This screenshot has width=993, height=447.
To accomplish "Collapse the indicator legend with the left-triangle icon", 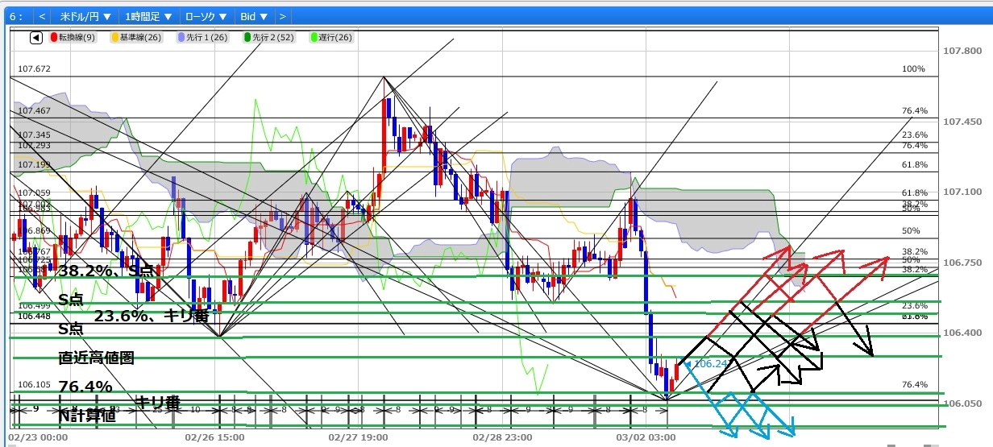I will click(x=36, y=37).
